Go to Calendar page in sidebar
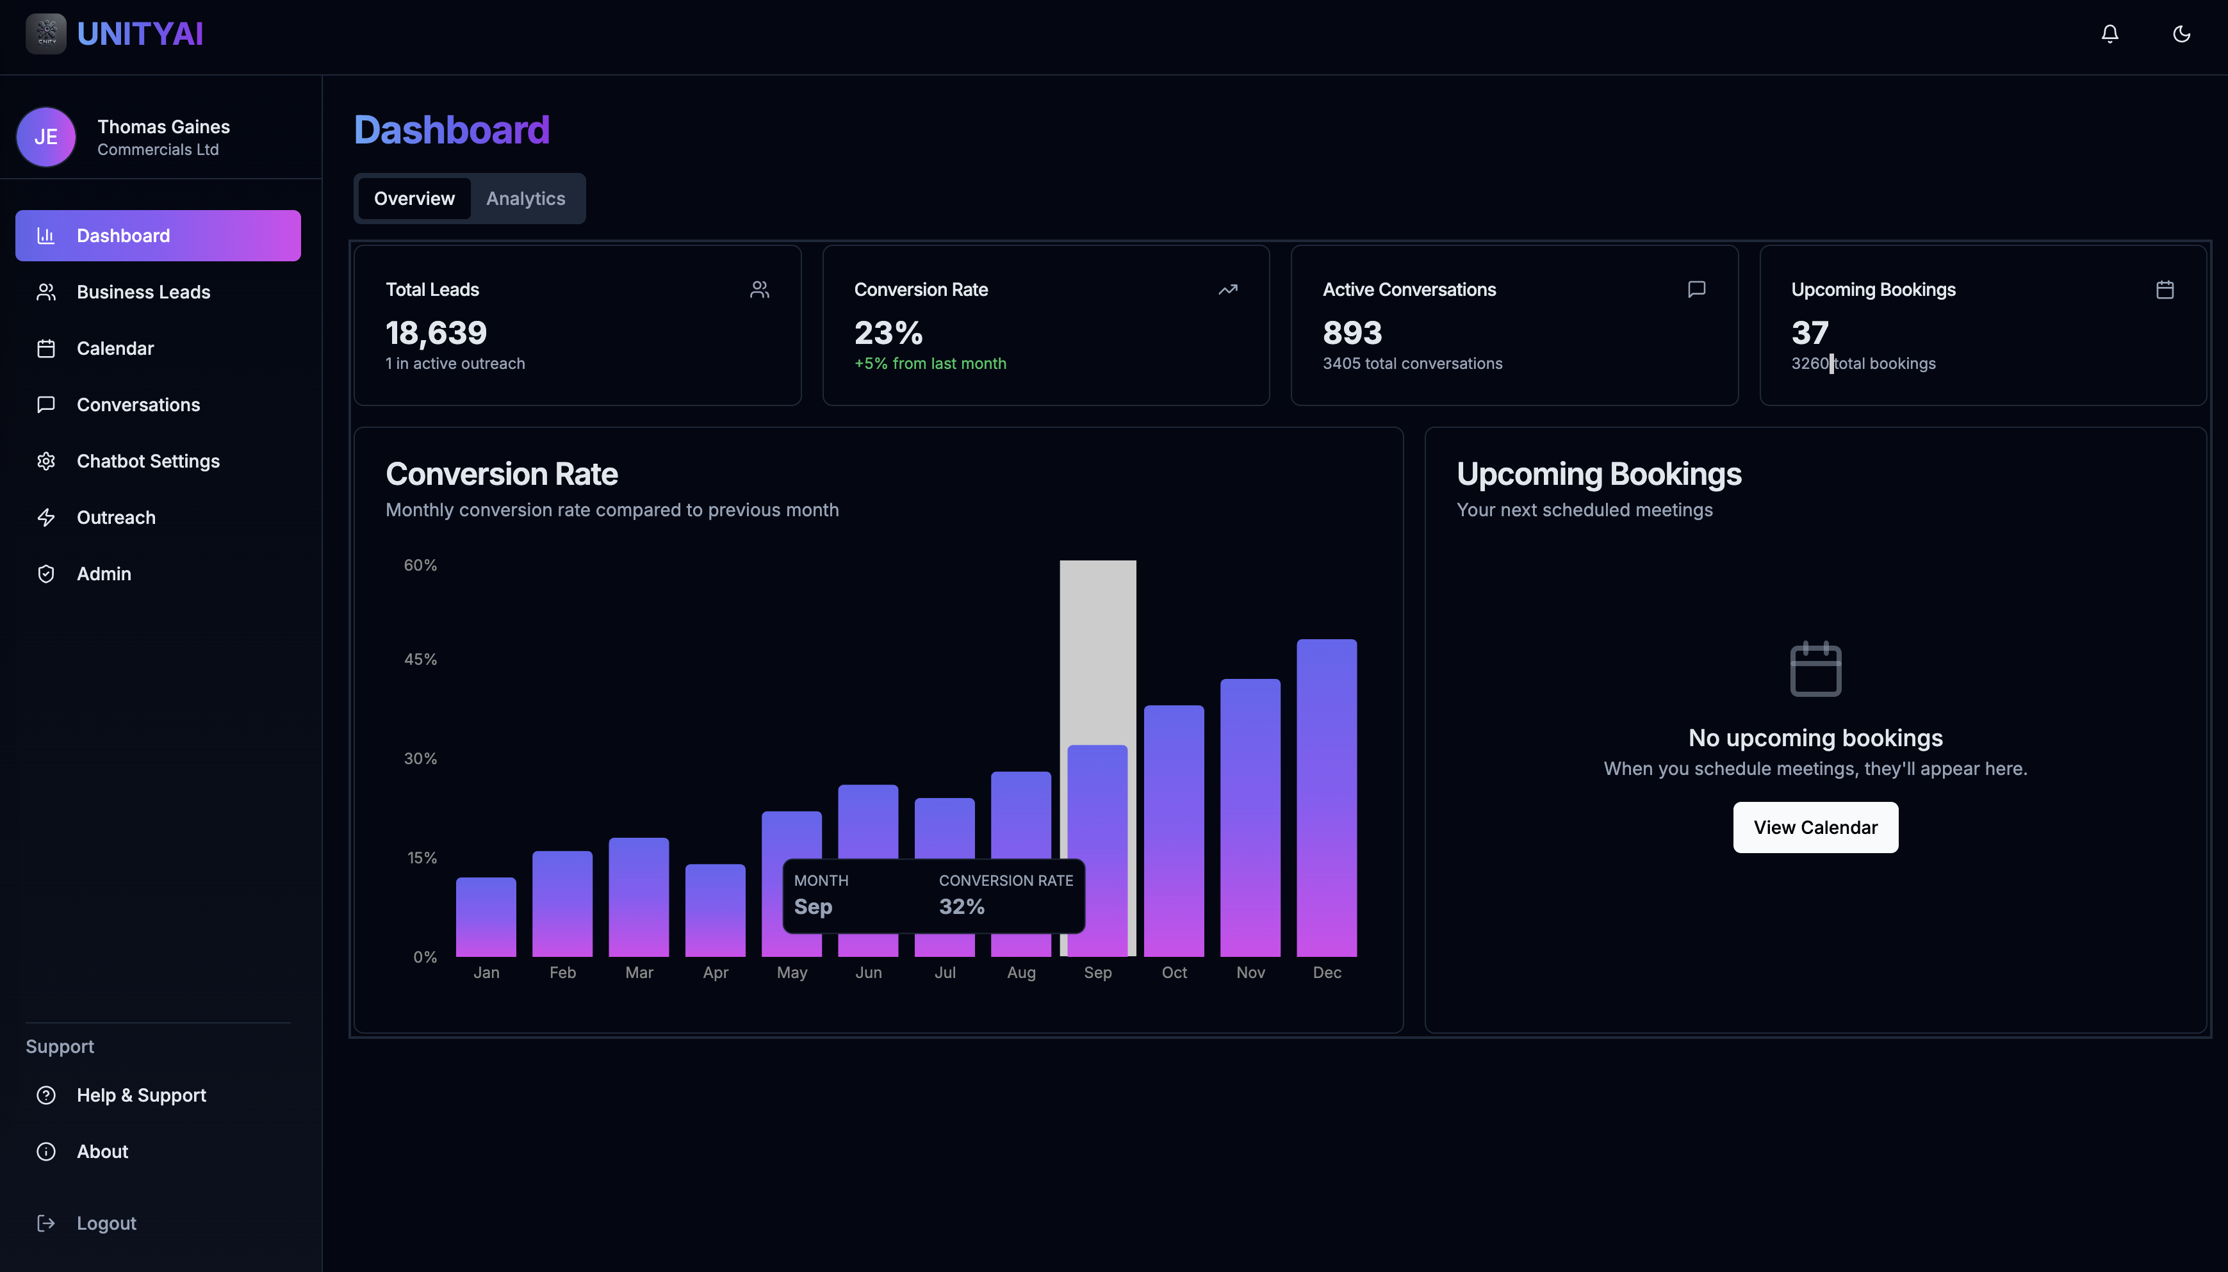This screenshot has width=2228, height=1272. point(115,348)
